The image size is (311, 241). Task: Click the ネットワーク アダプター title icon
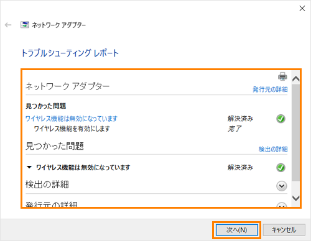(x=24, y=25)
